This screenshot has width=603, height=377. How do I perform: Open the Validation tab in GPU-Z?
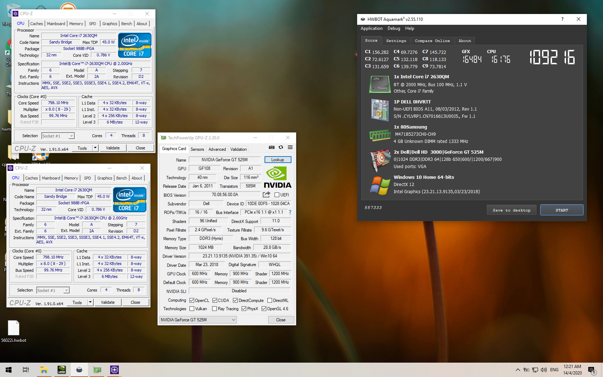238,149
